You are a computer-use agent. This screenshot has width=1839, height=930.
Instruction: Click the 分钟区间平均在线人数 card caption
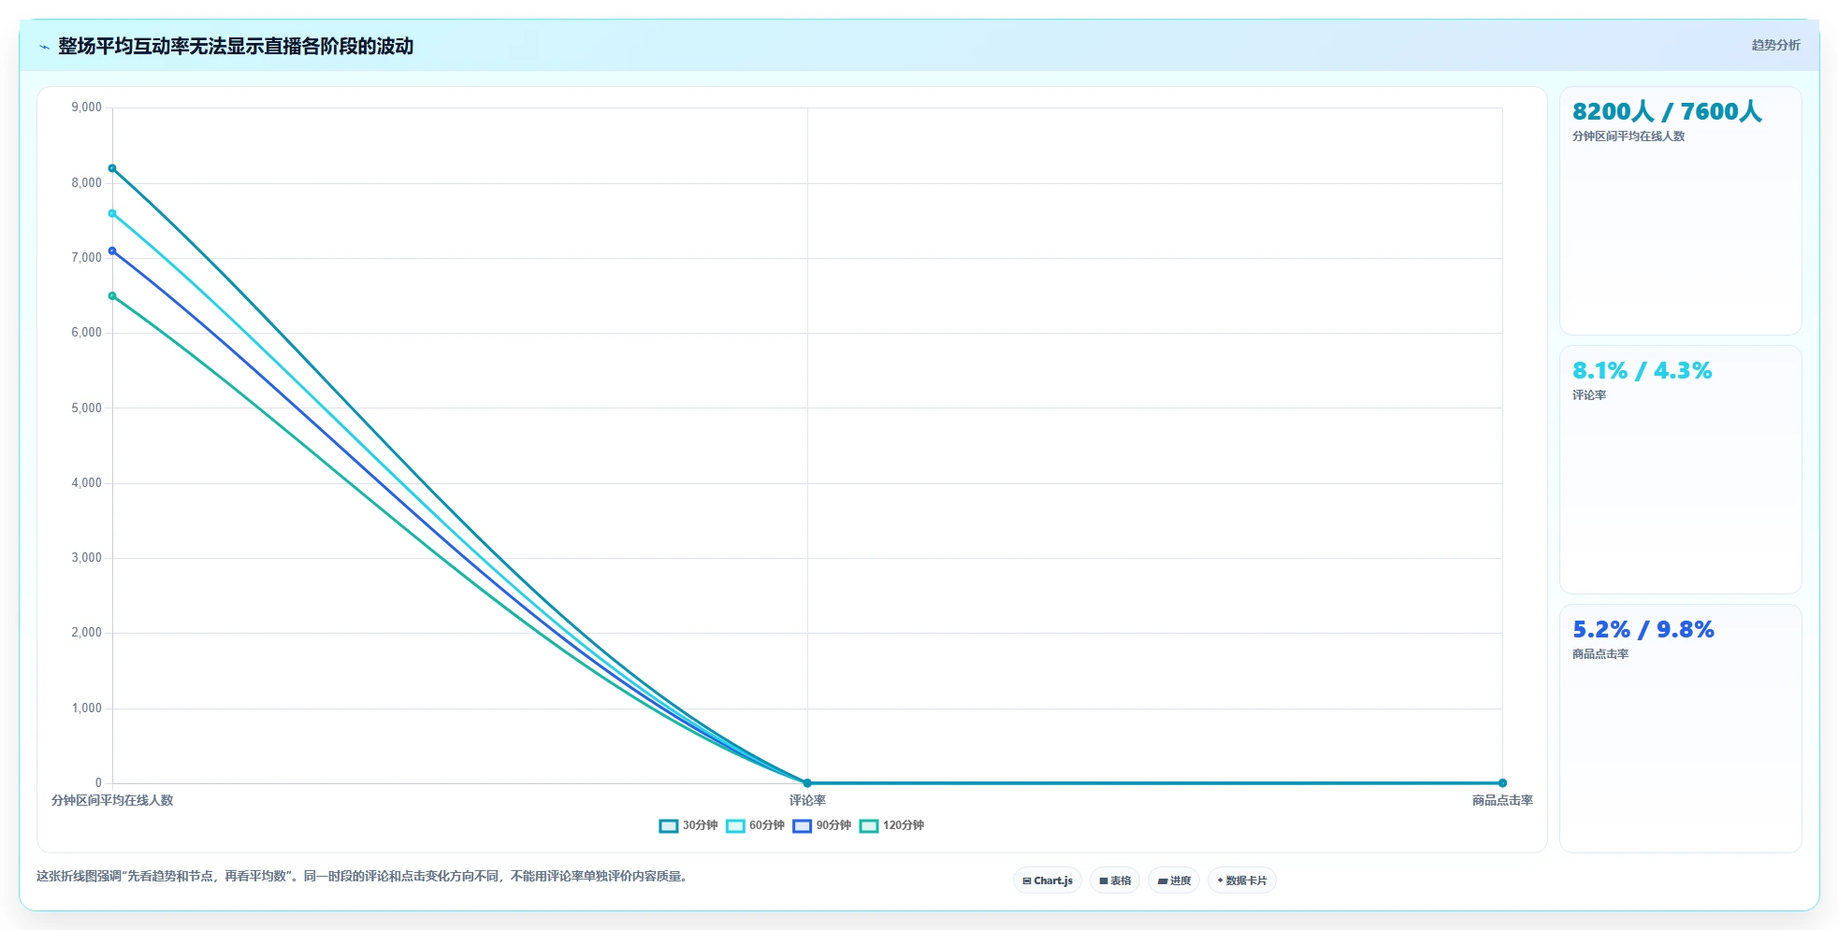click(x=1629, y=136)
